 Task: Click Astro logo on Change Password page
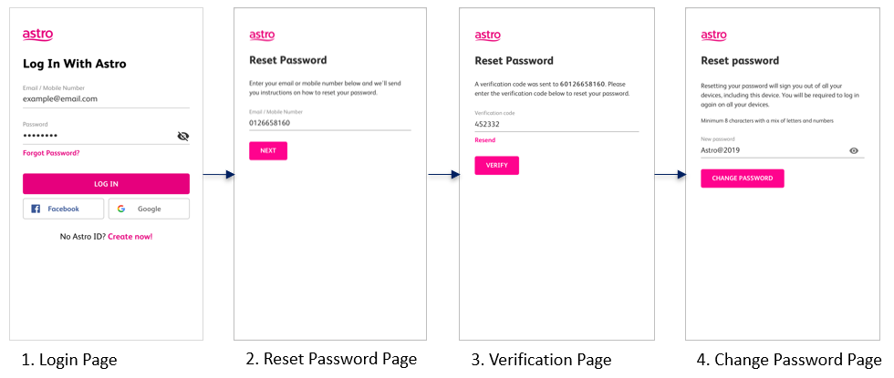click(x=713, y=36)
